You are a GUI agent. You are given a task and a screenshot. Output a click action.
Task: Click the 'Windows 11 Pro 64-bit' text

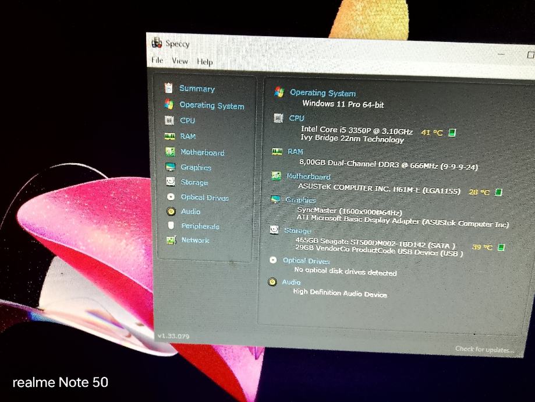343,104
